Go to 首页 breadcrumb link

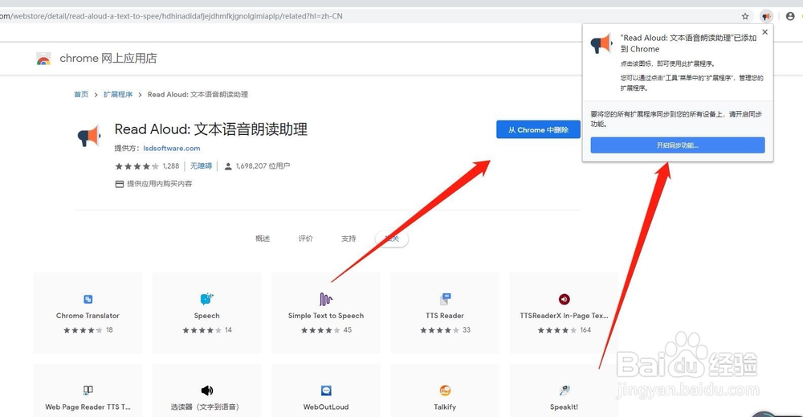pyautogui.click(x=81, y=94)
